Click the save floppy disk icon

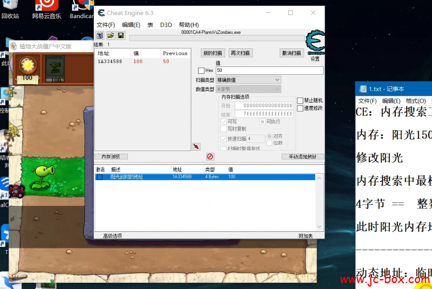121,35
